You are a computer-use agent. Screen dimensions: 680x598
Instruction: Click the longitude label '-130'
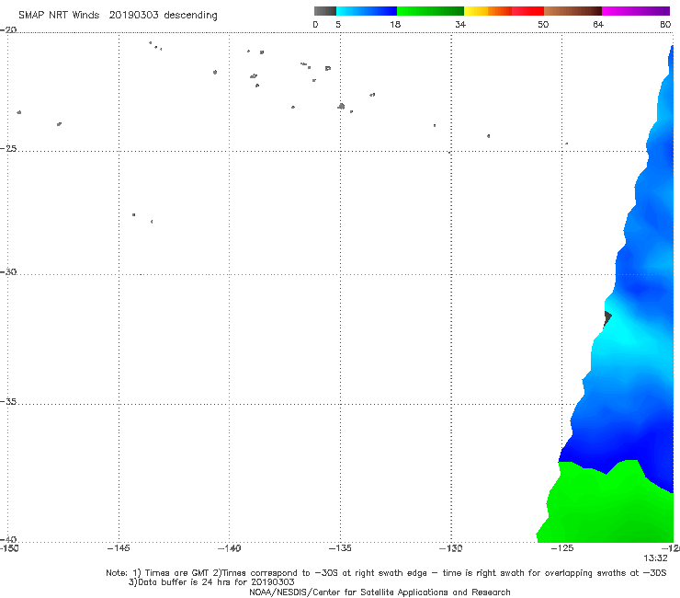[x=451, y=548]
